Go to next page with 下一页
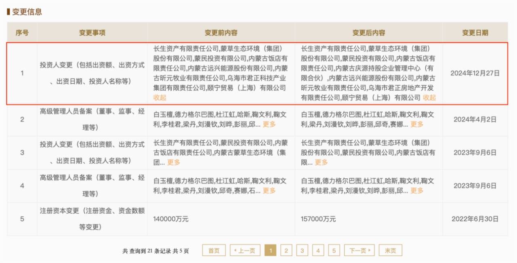Viewport: 517px width, 263px height. click(x=359, y=250)
